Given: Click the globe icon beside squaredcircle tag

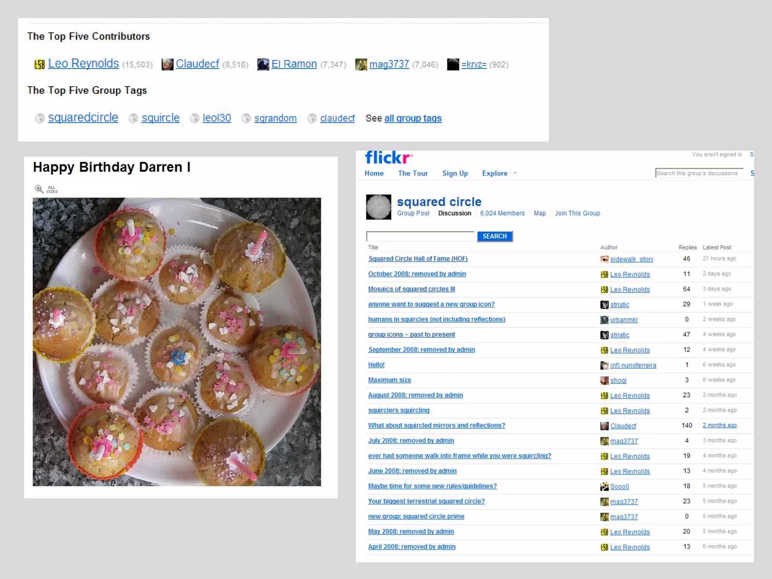Looking at the screenshot, I should 40,118.
